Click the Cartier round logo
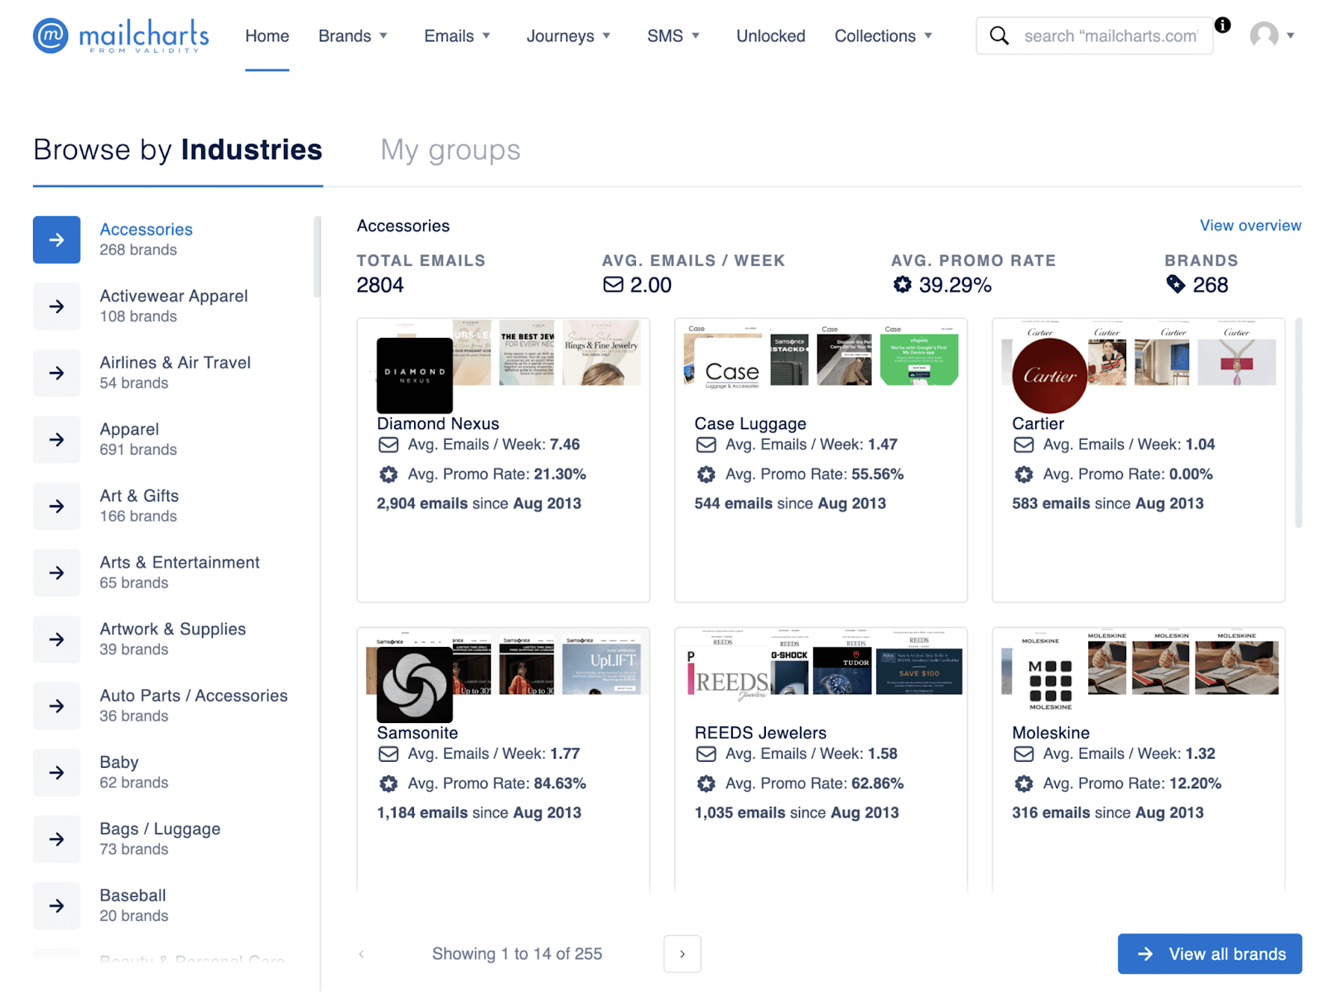This screenshot has width=1325, height=998. coord(1048,376)
